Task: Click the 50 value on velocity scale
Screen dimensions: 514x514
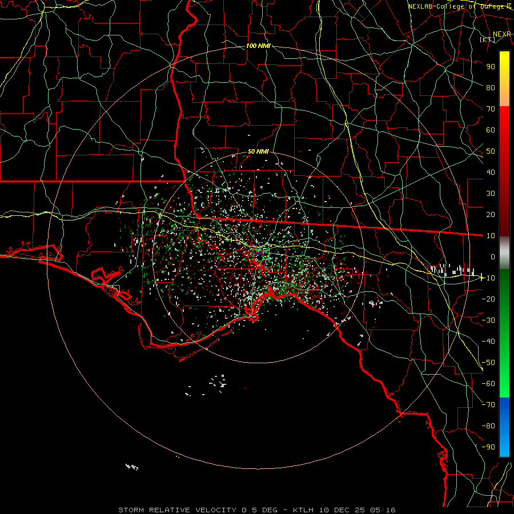Action: pyautogui.click(x=491, y=151)
